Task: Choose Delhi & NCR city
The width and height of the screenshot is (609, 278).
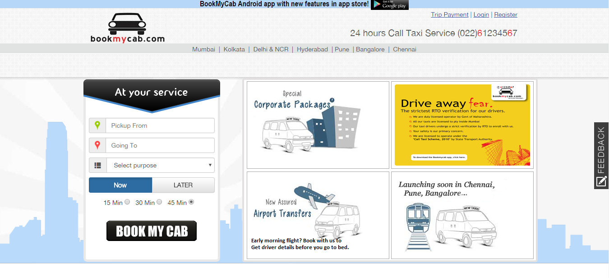Action: 271,49
